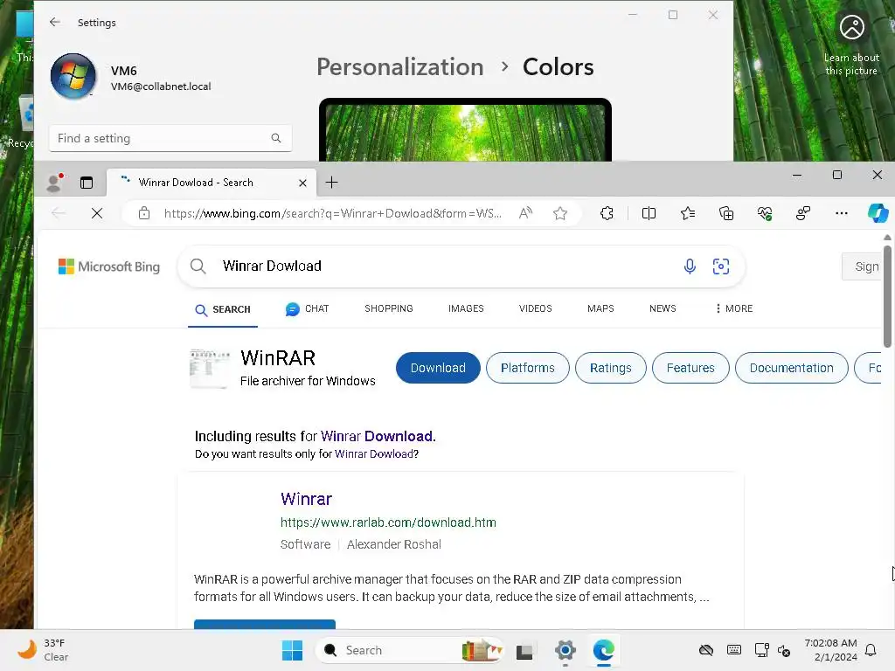Image resolution: width=895 pixels, height=671 pixels.
Task: Close the Winrar Download - Search tab
Action: [x=302, y=183]
